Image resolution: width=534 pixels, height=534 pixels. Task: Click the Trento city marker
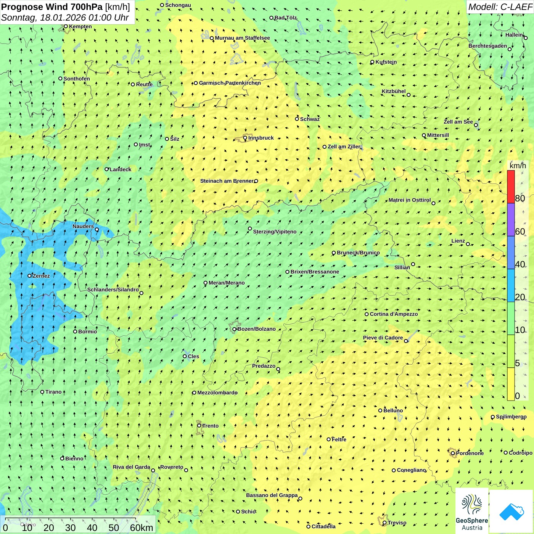pos(199,426)
